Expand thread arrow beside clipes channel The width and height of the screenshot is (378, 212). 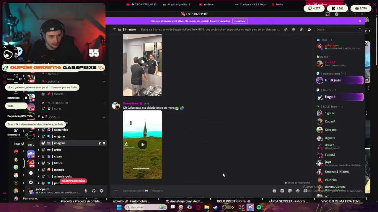[38, 156]
